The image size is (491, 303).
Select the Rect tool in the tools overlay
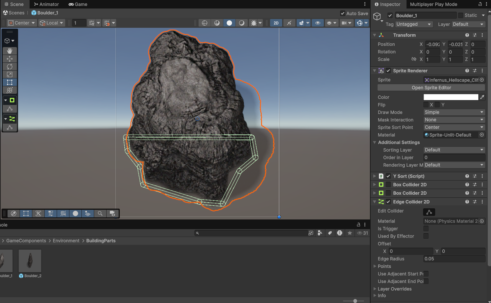(10, 82)
